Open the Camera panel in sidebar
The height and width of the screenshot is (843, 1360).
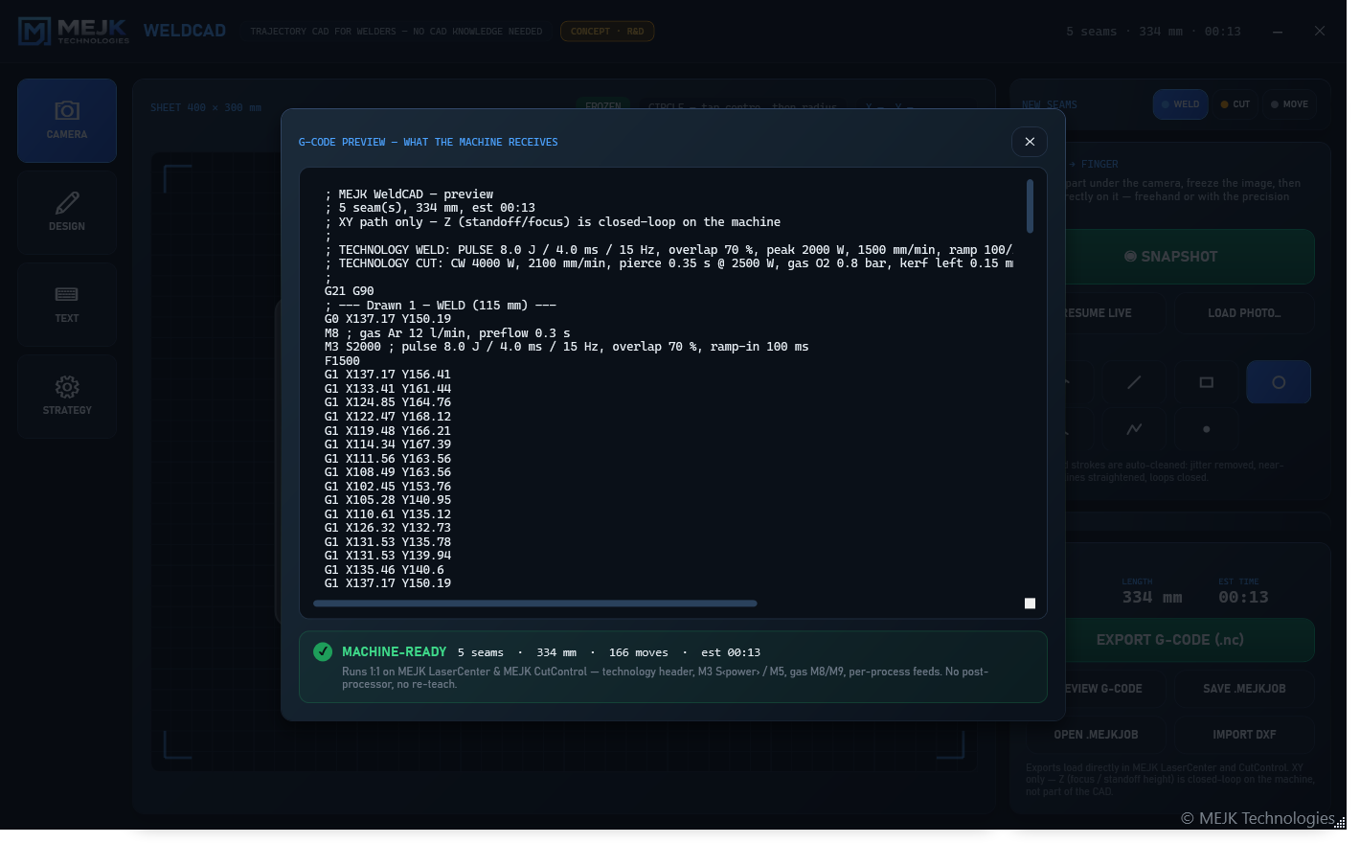67,121
